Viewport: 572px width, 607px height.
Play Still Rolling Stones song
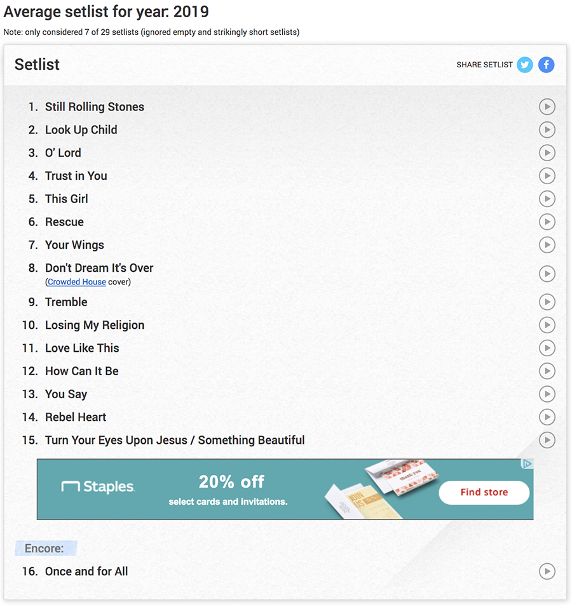click(x=547, y=107)
